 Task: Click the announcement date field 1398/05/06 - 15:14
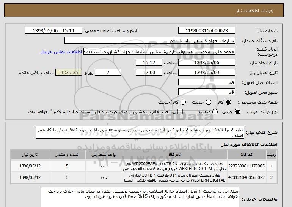(x=53, y=31)
